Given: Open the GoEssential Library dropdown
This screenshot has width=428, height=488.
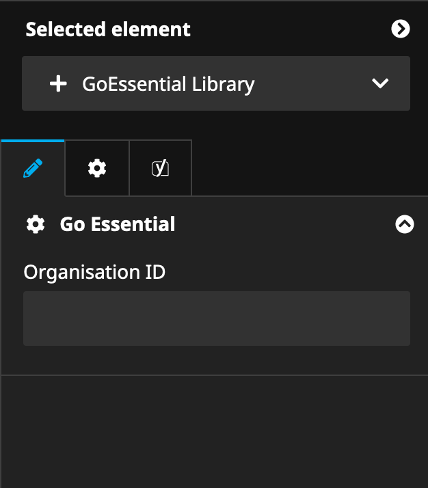Looking at the screenshot, I should click(216, 83).
